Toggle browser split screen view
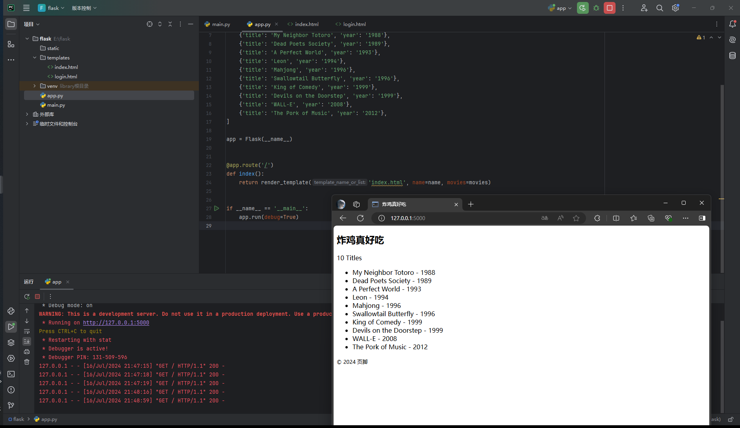This screenshot has width=740, height=428. click(x=616, y=218)
